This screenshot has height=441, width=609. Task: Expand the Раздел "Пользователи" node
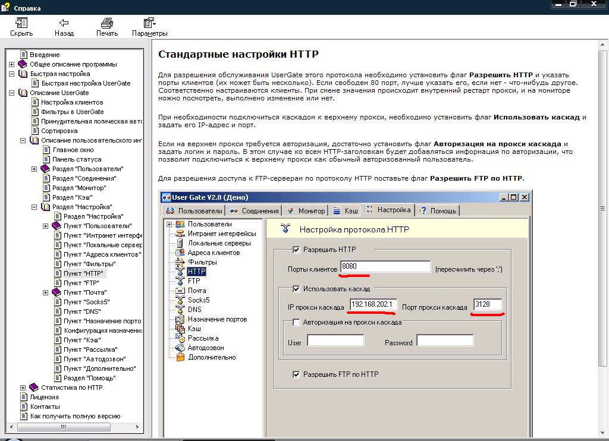tap(34, 169)
